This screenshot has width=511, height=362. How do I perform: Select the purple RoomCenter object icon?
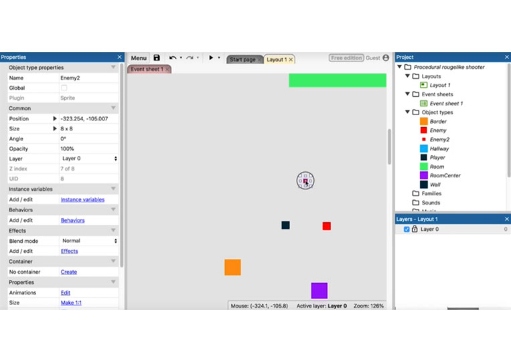(x=424, y=175)
